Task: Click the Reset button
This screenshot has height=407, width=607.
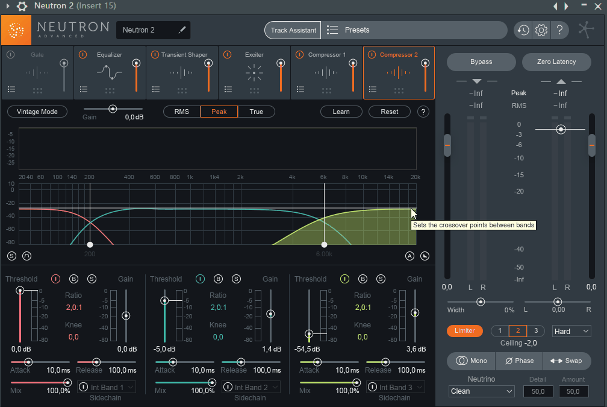Action: 390,112
